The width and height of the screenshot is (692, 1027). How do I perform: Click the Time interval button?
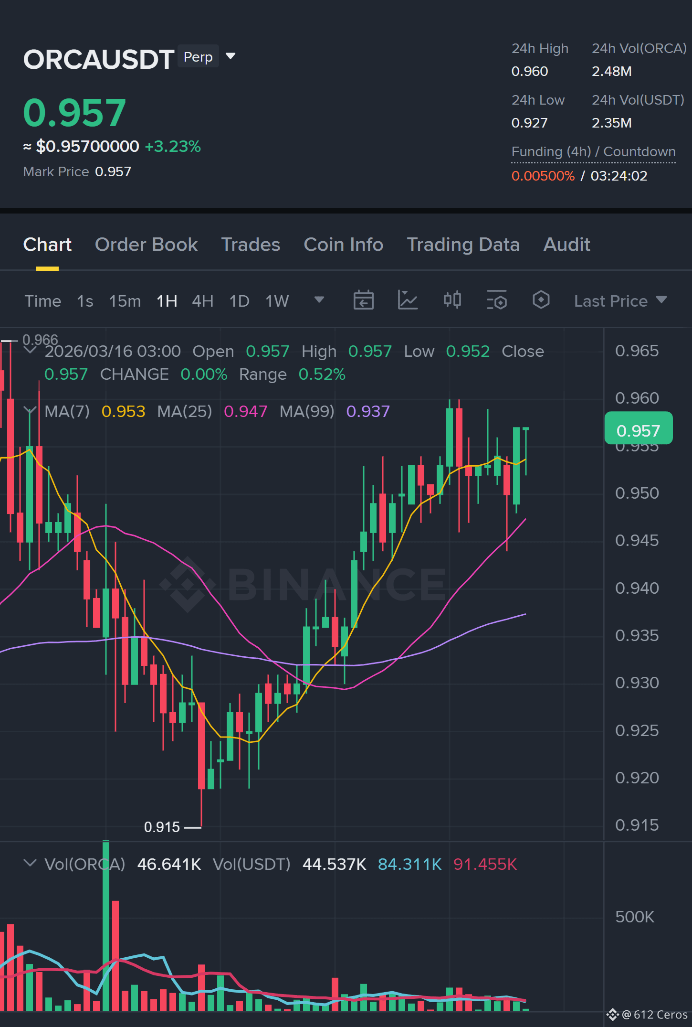pos(43,301)
